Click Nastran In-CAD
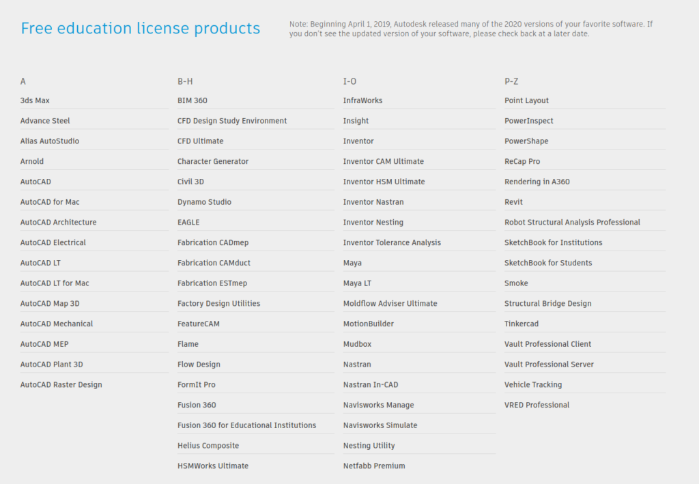699x484 pixels. click(371, 384)
